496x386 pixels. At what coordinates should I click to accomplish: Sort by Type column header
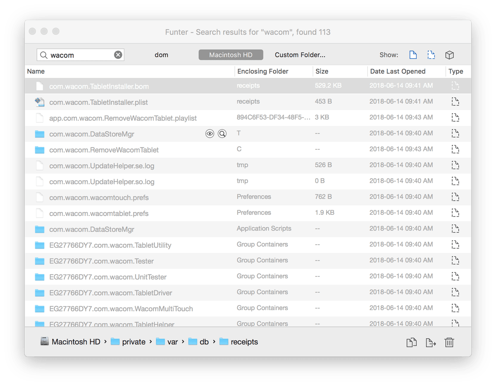pos(456,72)
